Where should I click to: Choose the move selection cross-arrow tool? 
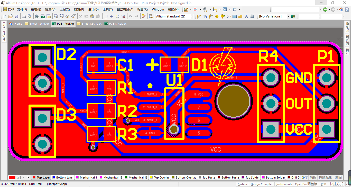click(x=112, y=16)
